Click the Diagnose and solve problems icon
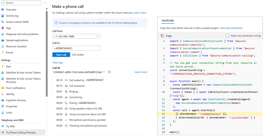 click(x=3, y=34)
